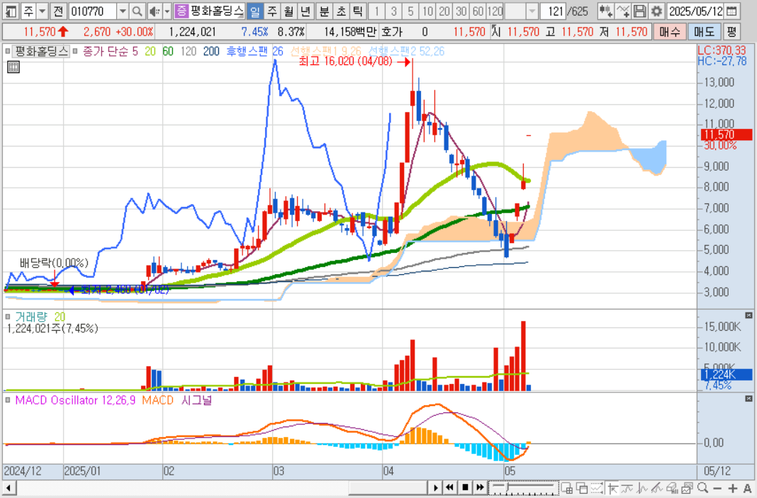Toggle the 평화홀딩스 series legend marker
The image size is (757, 498).
click(x=7, y=51)
